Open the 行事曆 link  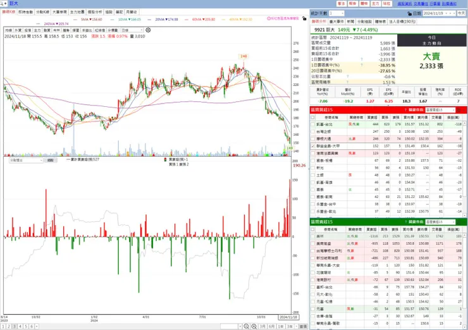click(x=435, y=4)
